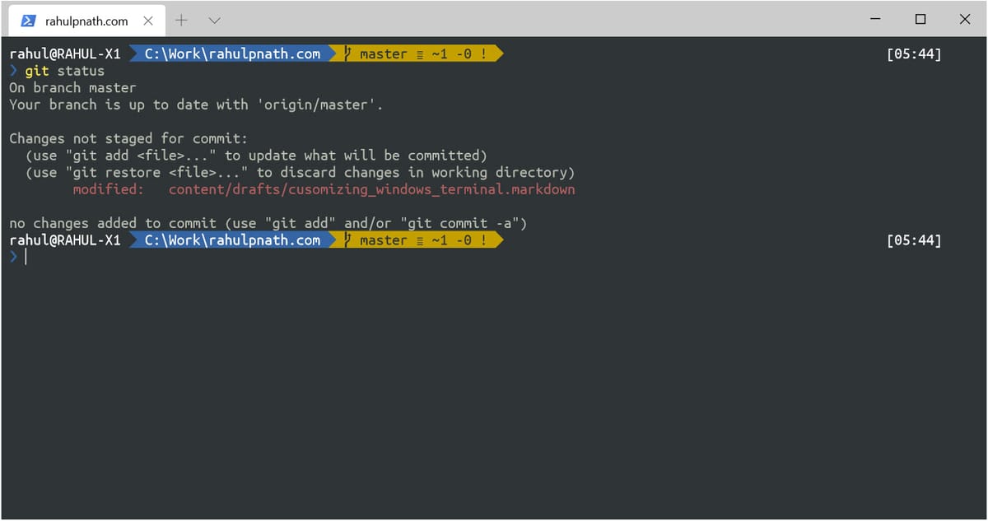Screen dimensions: 988x521
Task: Click the 'git add <file>...' hint line
Action: pos(256,155)
